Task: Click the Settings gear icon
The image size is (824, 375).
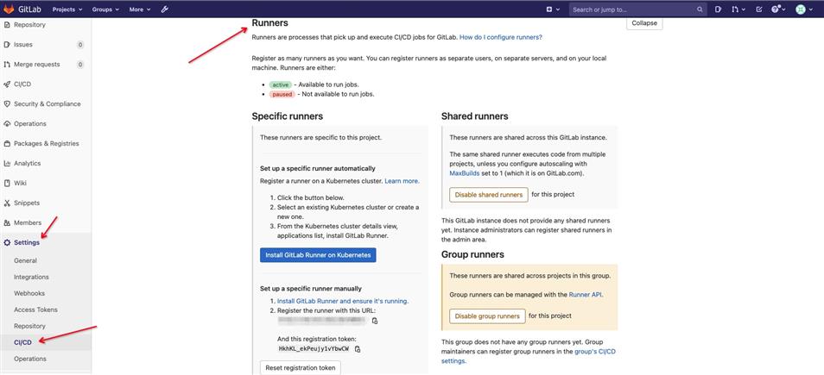Action: point(8,242)
